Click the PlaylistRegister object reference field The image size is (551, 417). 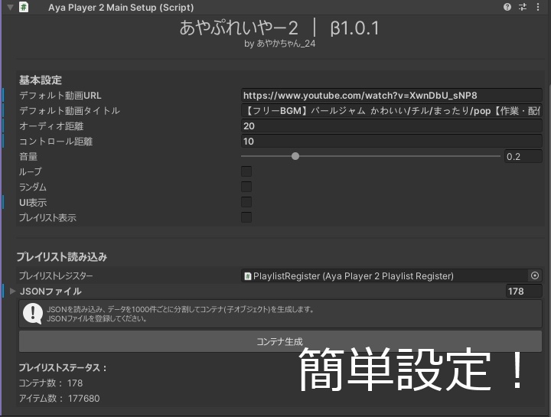pos(384,275)
